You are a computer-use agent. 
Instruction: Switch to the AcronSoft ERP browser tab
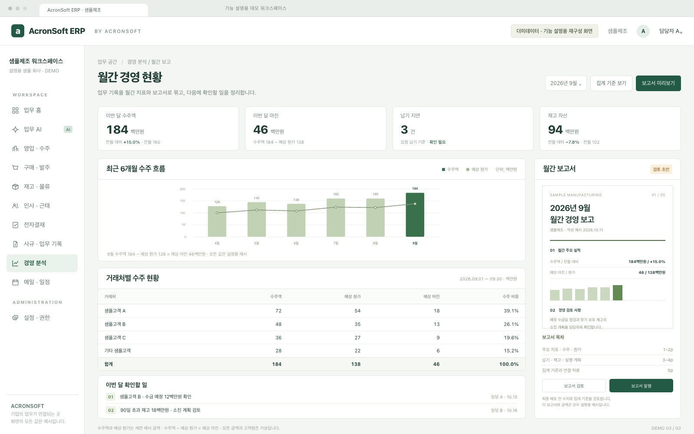tap(93, 10)
